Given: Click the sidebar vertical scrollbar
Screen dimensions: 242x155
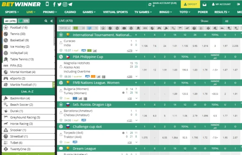Looking at the screenshot, I should pyautogui.click(x=54, y=35).
